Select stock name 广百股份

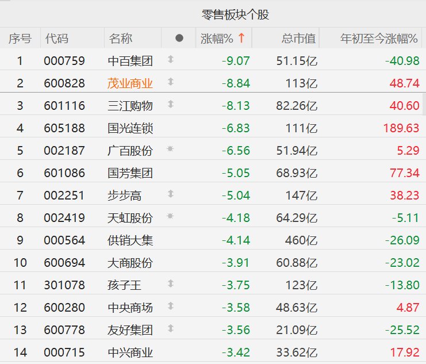pos(130,151)
